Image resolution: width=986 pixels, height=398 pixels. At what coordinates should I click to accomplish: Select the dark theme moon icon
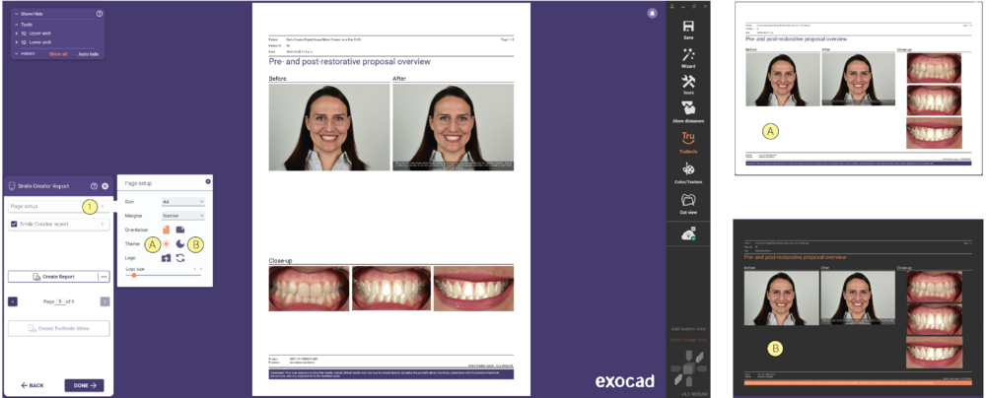pyautogui.click(x=180, y=244)
